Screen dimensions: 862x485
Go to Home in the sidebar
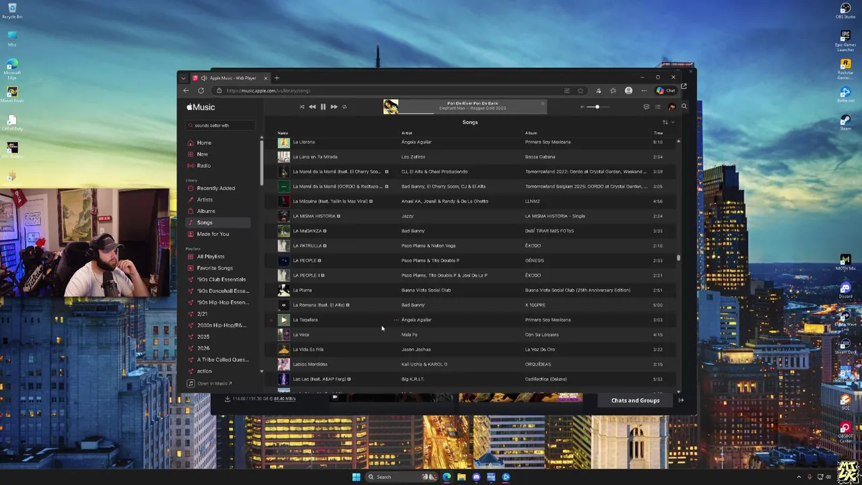pyautogui.click(x=204, y=143)
